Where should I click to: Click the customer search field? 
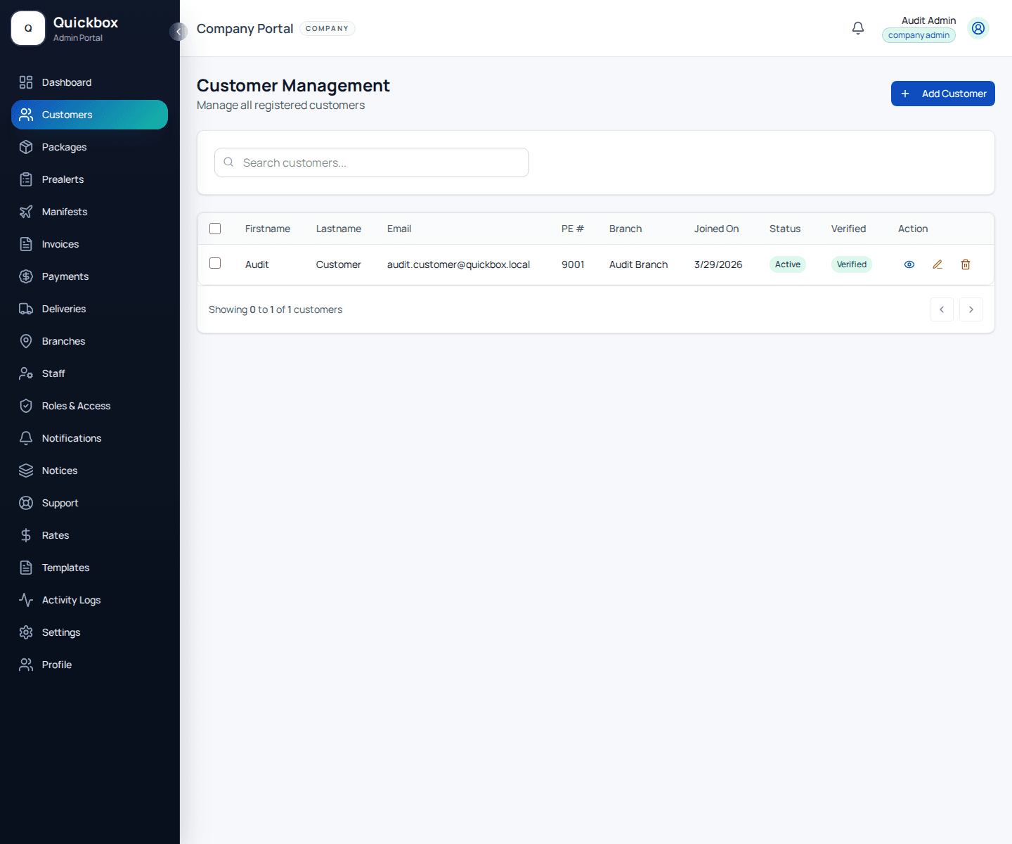[371, 162]
